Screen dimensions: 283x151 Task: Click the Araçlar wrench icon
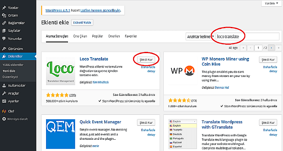click(4, 93)
